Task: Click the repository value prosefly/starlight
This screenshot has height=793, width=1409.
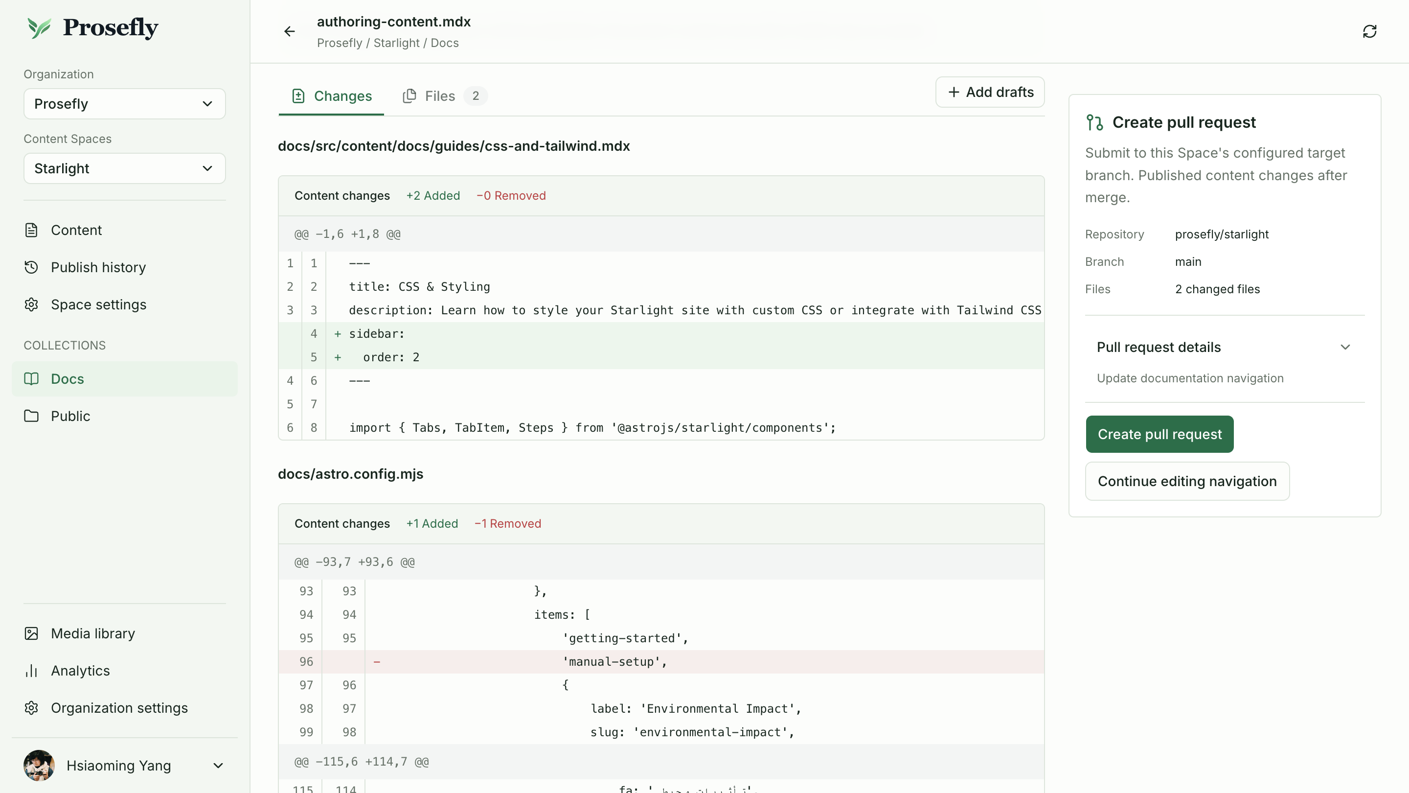Action: click(1222, 234)
